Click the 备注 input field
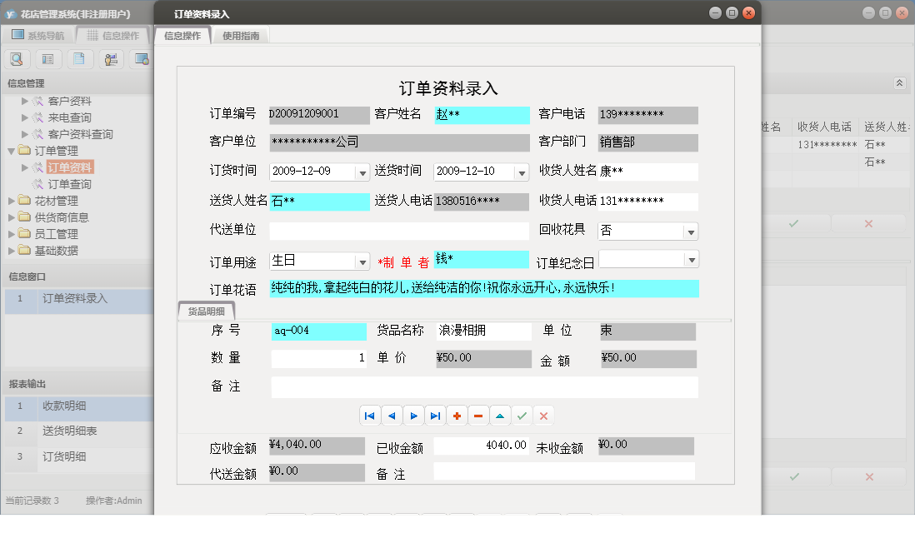Viewport: 915px width, 548px height. pyautogui.click(x=483, y=386)
